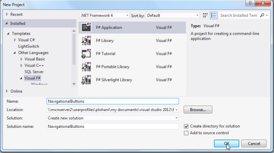Screen dimensions: 274x153
Task: Select Visual Basic in the tree
Action: point(35,59)
